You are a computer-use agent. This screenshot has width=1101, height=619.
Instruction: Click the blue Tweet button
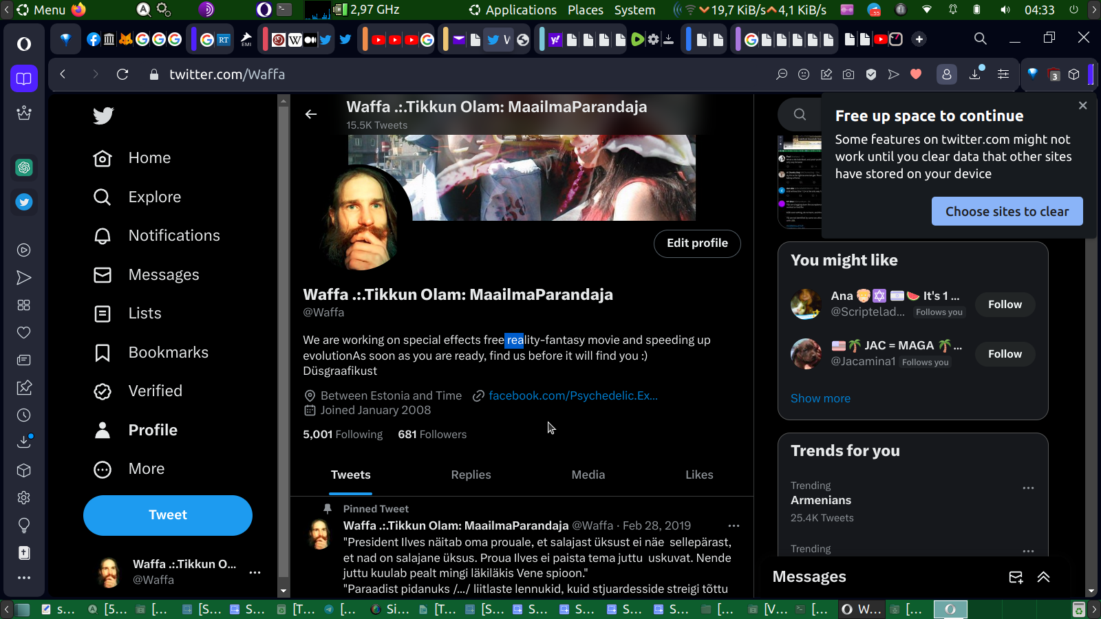[x=168, y=515]
